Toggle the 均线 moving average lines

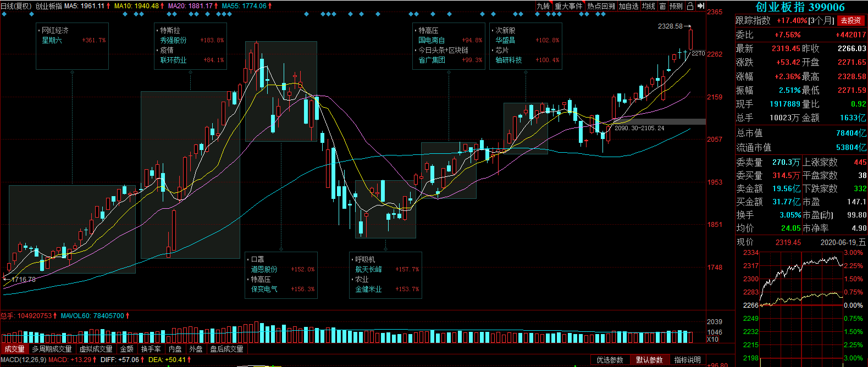pos(649,6)
